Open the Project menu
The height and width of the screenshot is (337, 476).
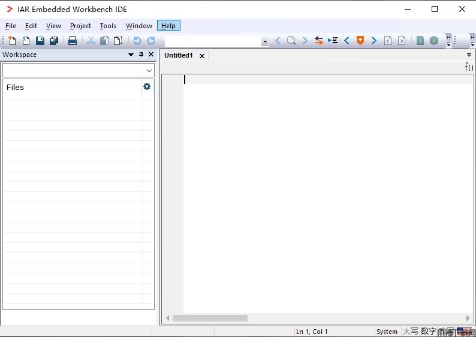80,26
